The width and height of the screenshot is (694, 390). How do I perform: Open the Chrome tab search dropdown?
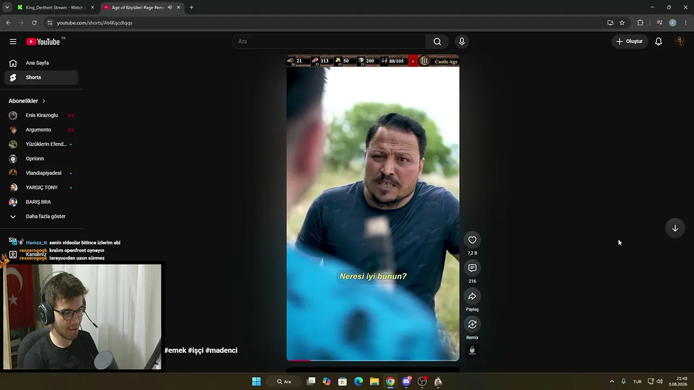(x=7, y=8)
